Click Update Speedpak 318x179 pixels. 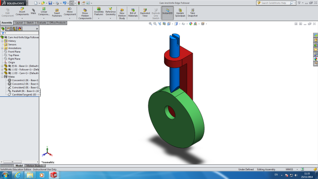[x=180, y=13]
